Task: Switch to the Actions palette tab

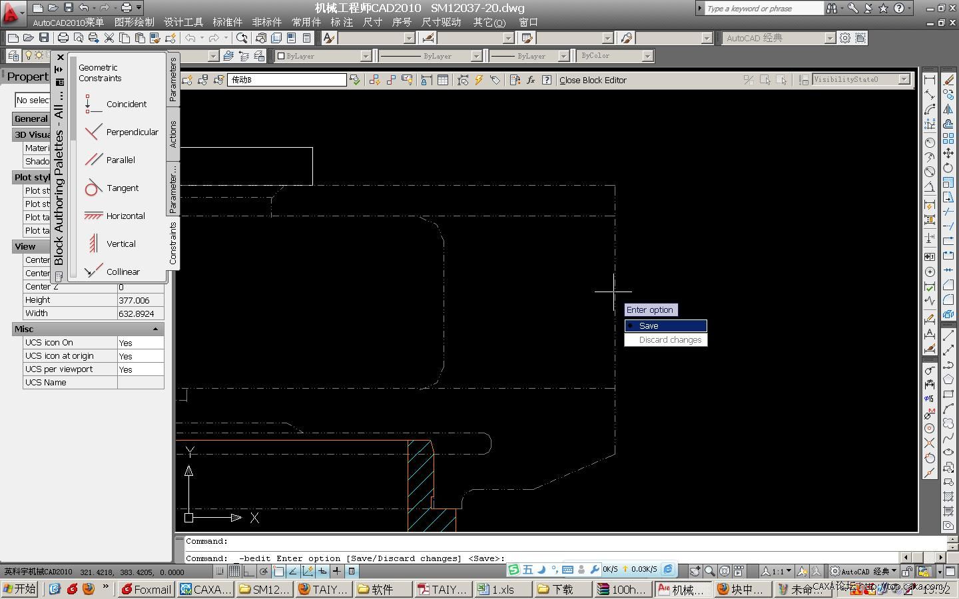Action: (173, 134)
